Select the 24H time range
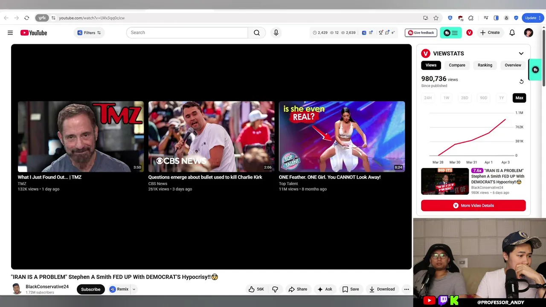The width and height of the screenshot is (546, 307). click(x=428, y=98)
